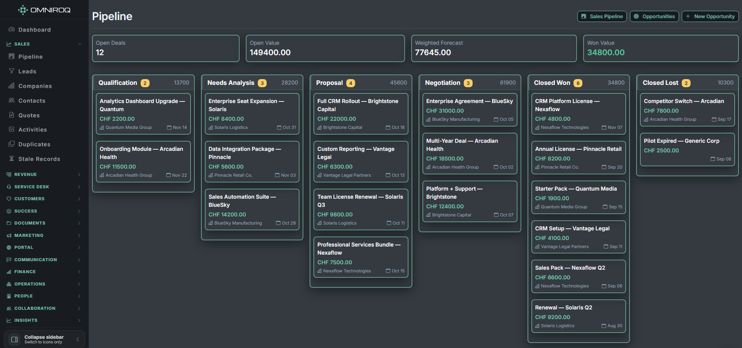Expand the Finance section chevron
The image size is (742, 348).
tap(79, 272)
